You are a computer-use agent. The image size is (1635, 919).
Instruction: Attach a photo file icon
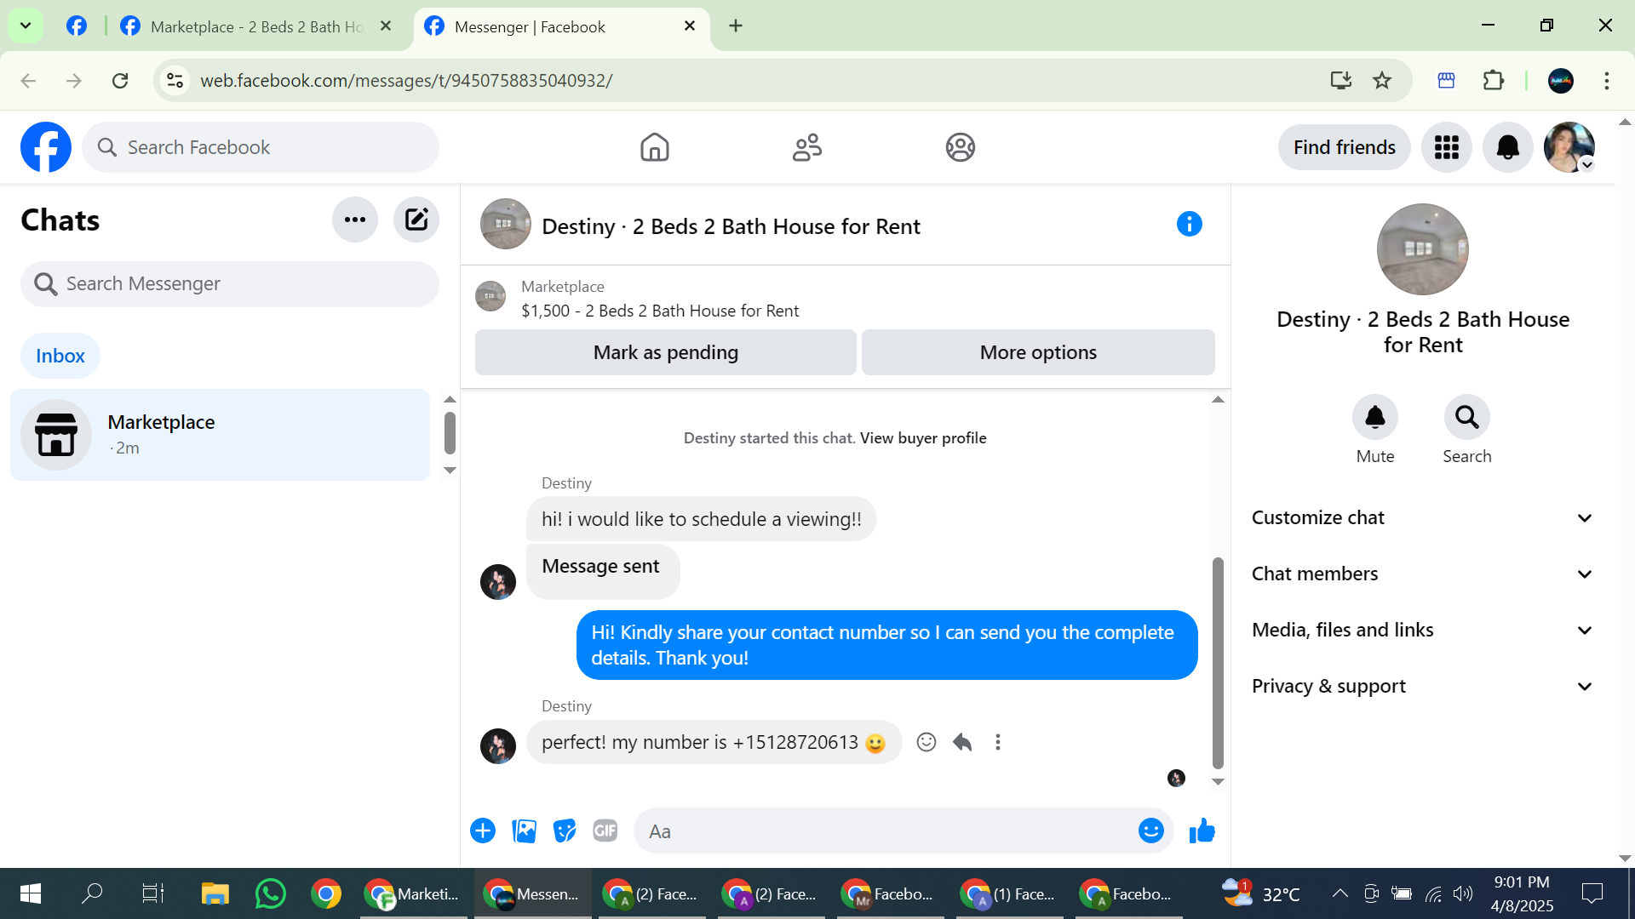[x=524, y=831]
